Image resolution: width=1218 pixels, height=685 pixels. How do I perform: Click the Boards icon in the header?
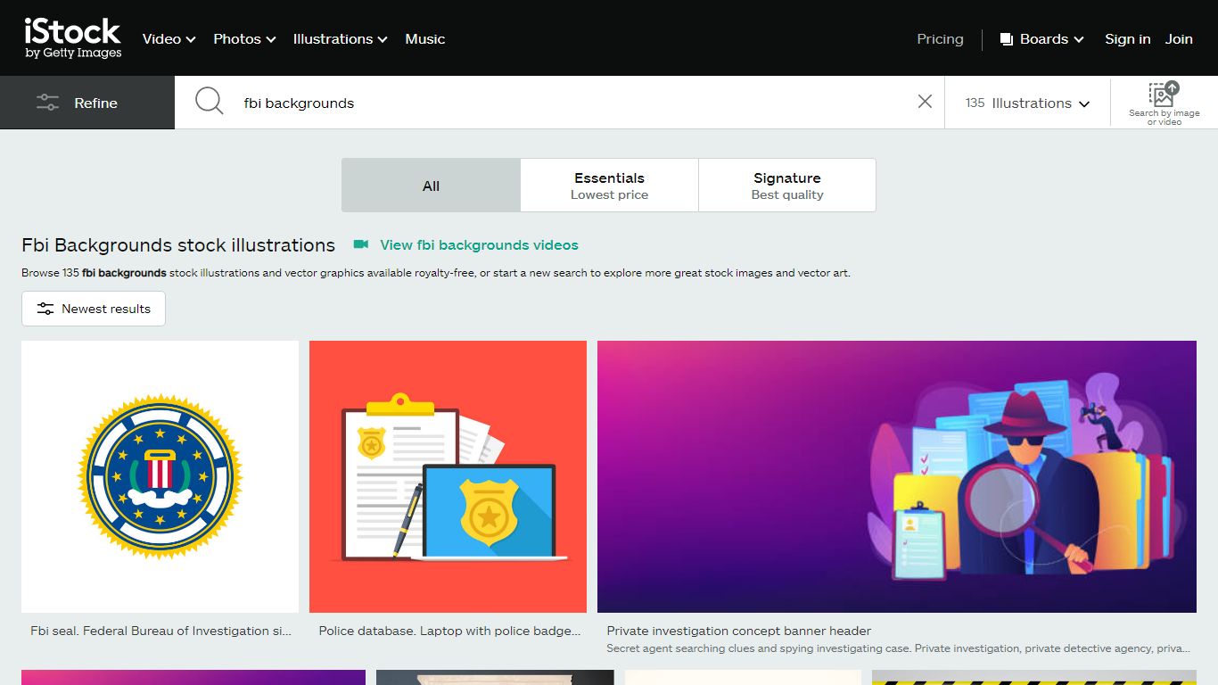click(1007, 39)
